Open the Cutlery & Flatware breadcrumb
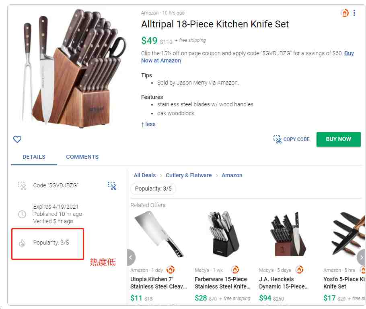The image size is (366, 309). click(189, 175)
